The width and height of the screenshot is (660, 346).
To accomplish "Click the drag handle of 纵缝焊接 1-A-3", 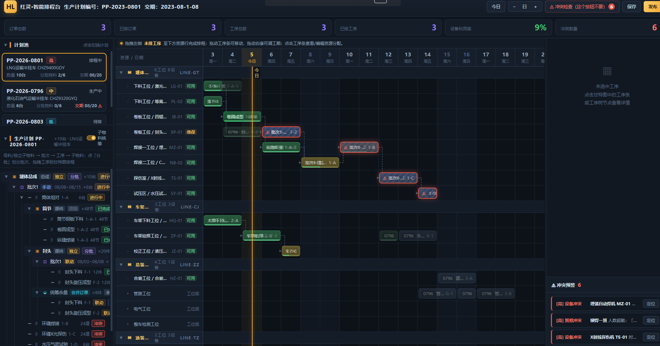I will 52,240.
